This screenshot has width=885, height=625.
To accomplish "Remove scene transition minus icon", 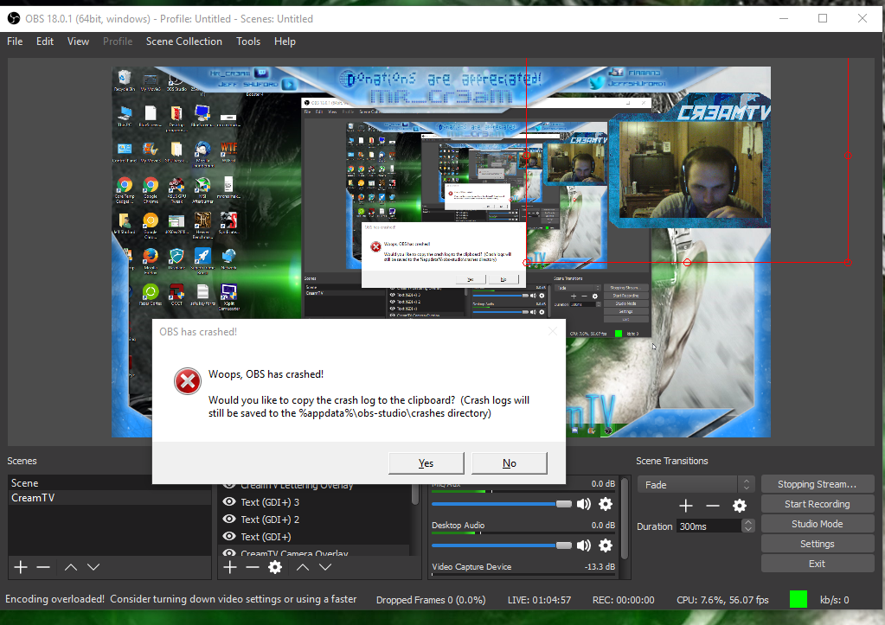I will coord(713,506).
